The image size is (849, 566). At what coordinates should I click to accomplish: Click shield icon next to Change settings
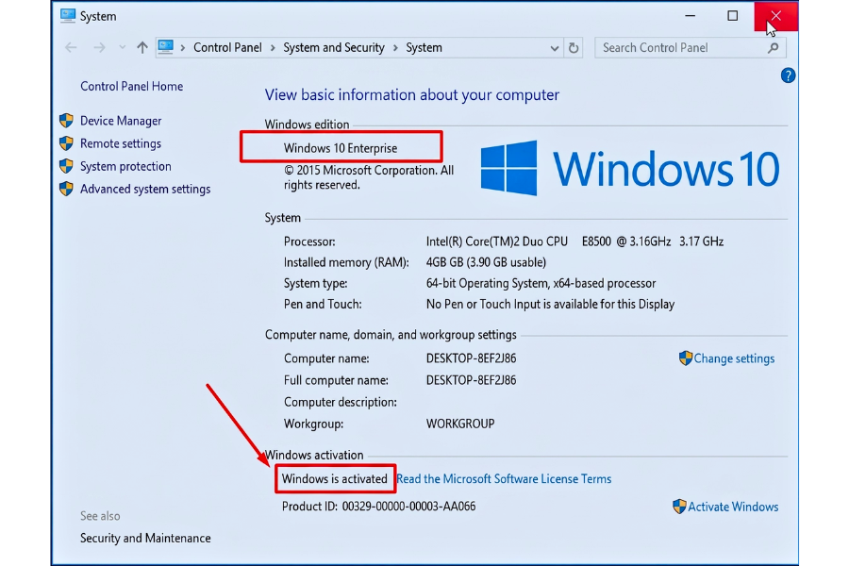coord(686,358)
